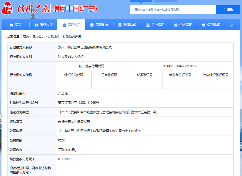Click the 处罚内容 row label
The image size is (242, 176).
tap(16, 150)
